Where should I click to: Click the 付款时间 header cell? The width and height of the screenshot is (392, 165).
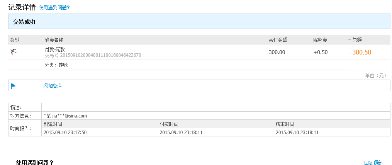point(169,124)
